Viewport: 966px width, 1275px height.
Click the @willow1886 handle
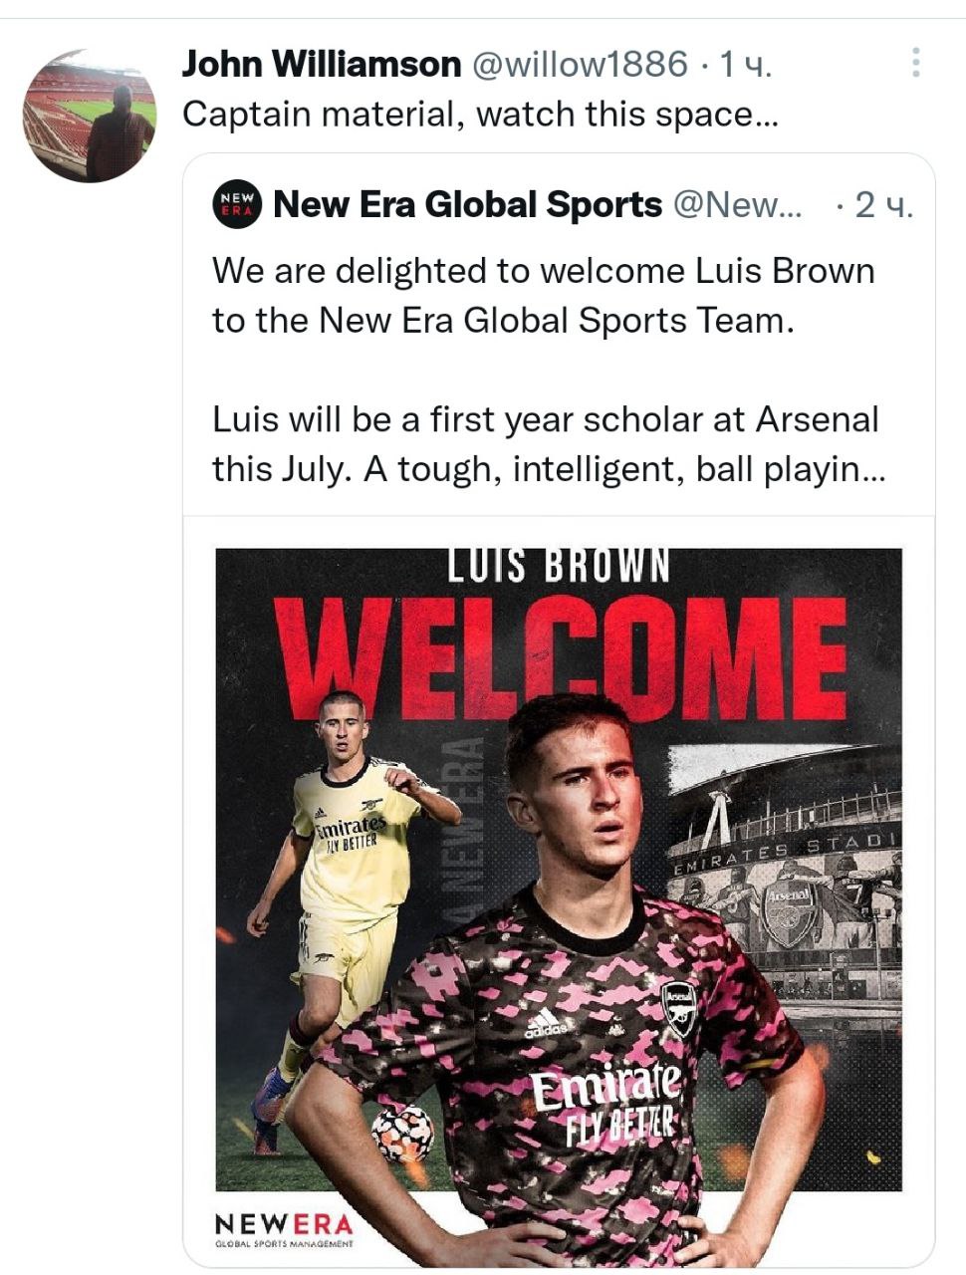point(578,65)
